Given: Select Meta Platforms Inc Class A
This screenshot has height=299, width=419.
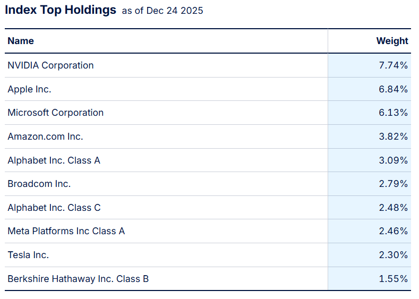Looking at the screenshot, I should point(66,231).
